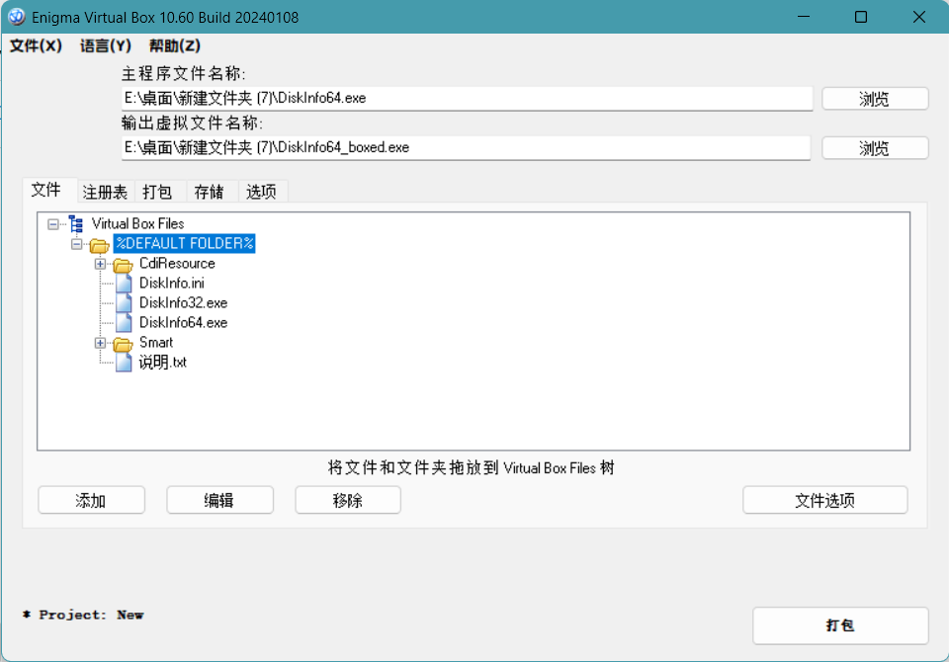Image resolution: width=949 pixels, height=662 pixels.
Task: Click the Enigma Virtual Box title bar icon
Action: pyautogui.click(x=17, y=17)
